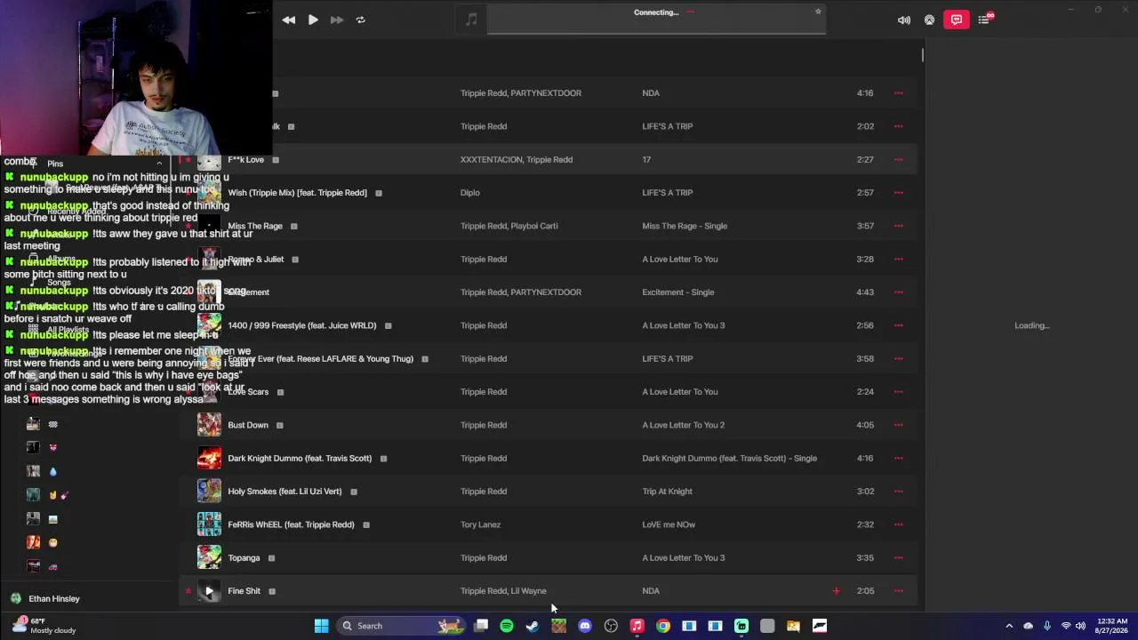Open more options for Miss The Rage
Screen dimensions: 1138x640
[899, 226]
